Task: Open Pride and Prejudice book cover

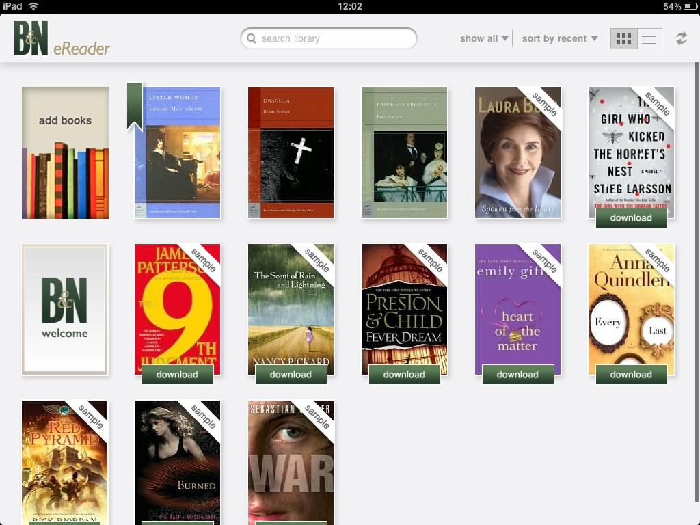Action: (405, 152)
